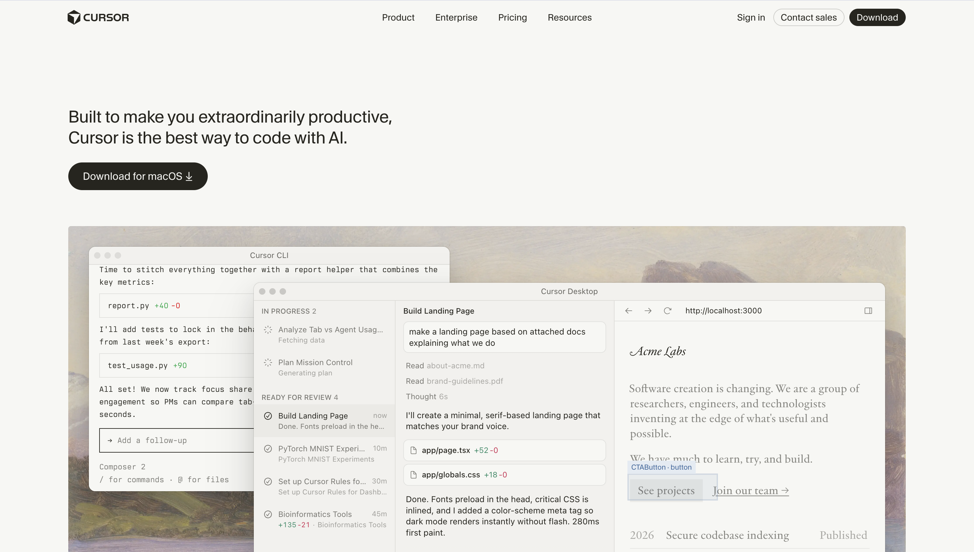Open the Product menu
This screenshot has height=552, width=974.
(398, 17)
